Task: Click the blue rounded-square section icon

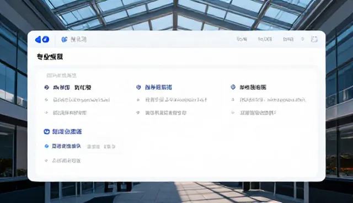Action: pyautogui.click(x=46, y=131)
